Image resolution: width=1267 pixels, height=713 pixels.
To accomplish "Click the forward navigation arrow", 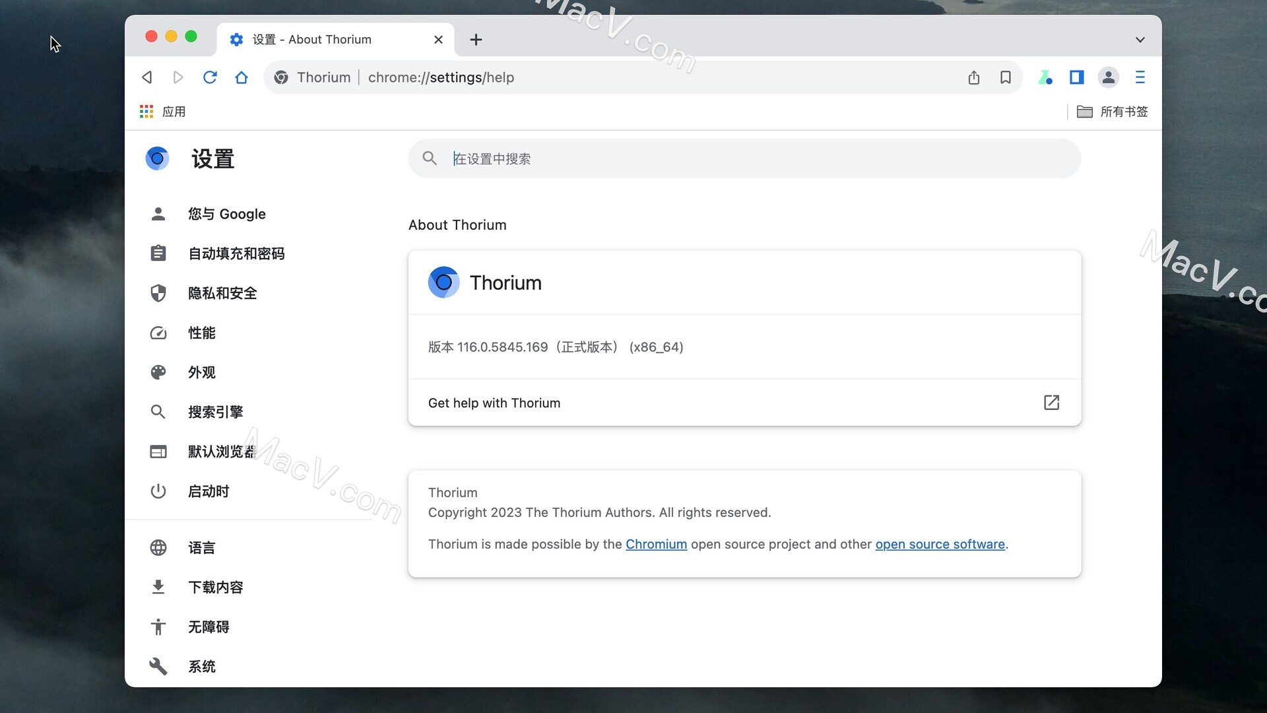I will coord(178,77).
